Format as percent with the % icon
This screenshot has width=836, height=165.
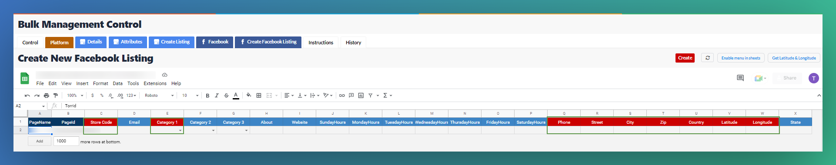102,96
